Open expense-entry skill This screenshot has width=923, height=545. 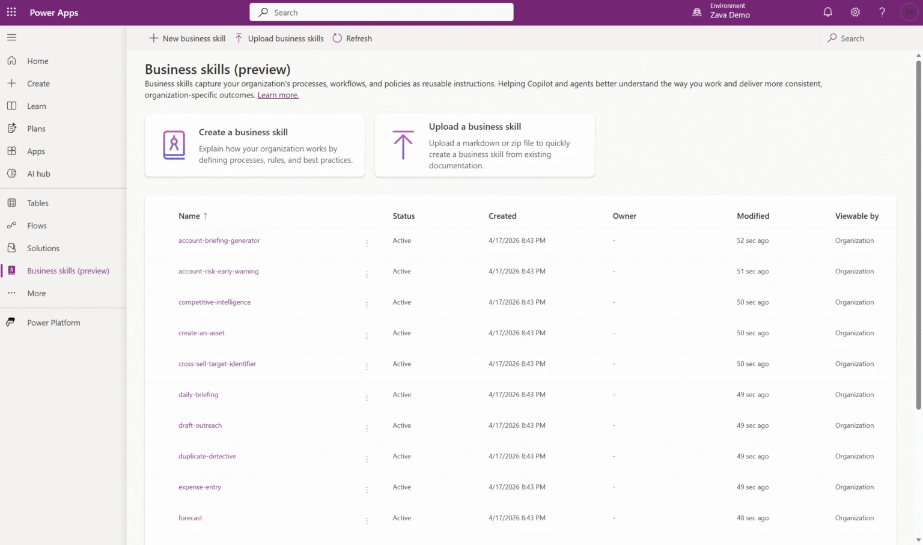(x=200, y=487)
